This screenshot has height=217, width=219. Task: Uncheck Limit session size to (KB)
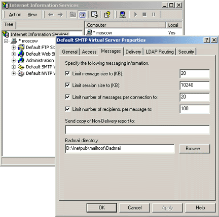(67, 85)
